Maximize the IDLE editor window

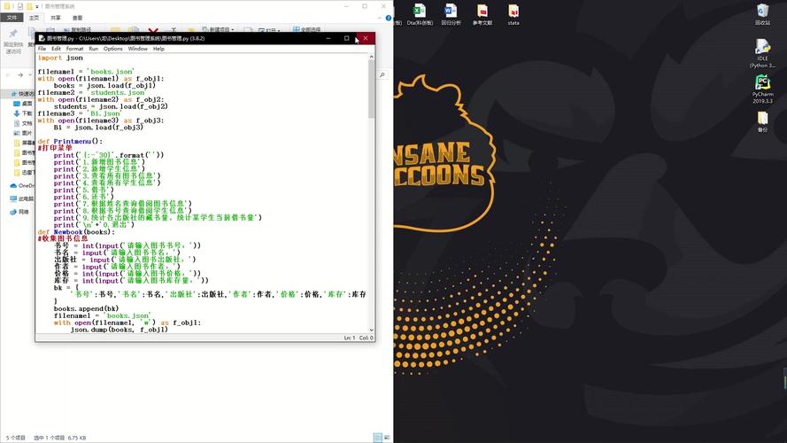tap(346, 38)
